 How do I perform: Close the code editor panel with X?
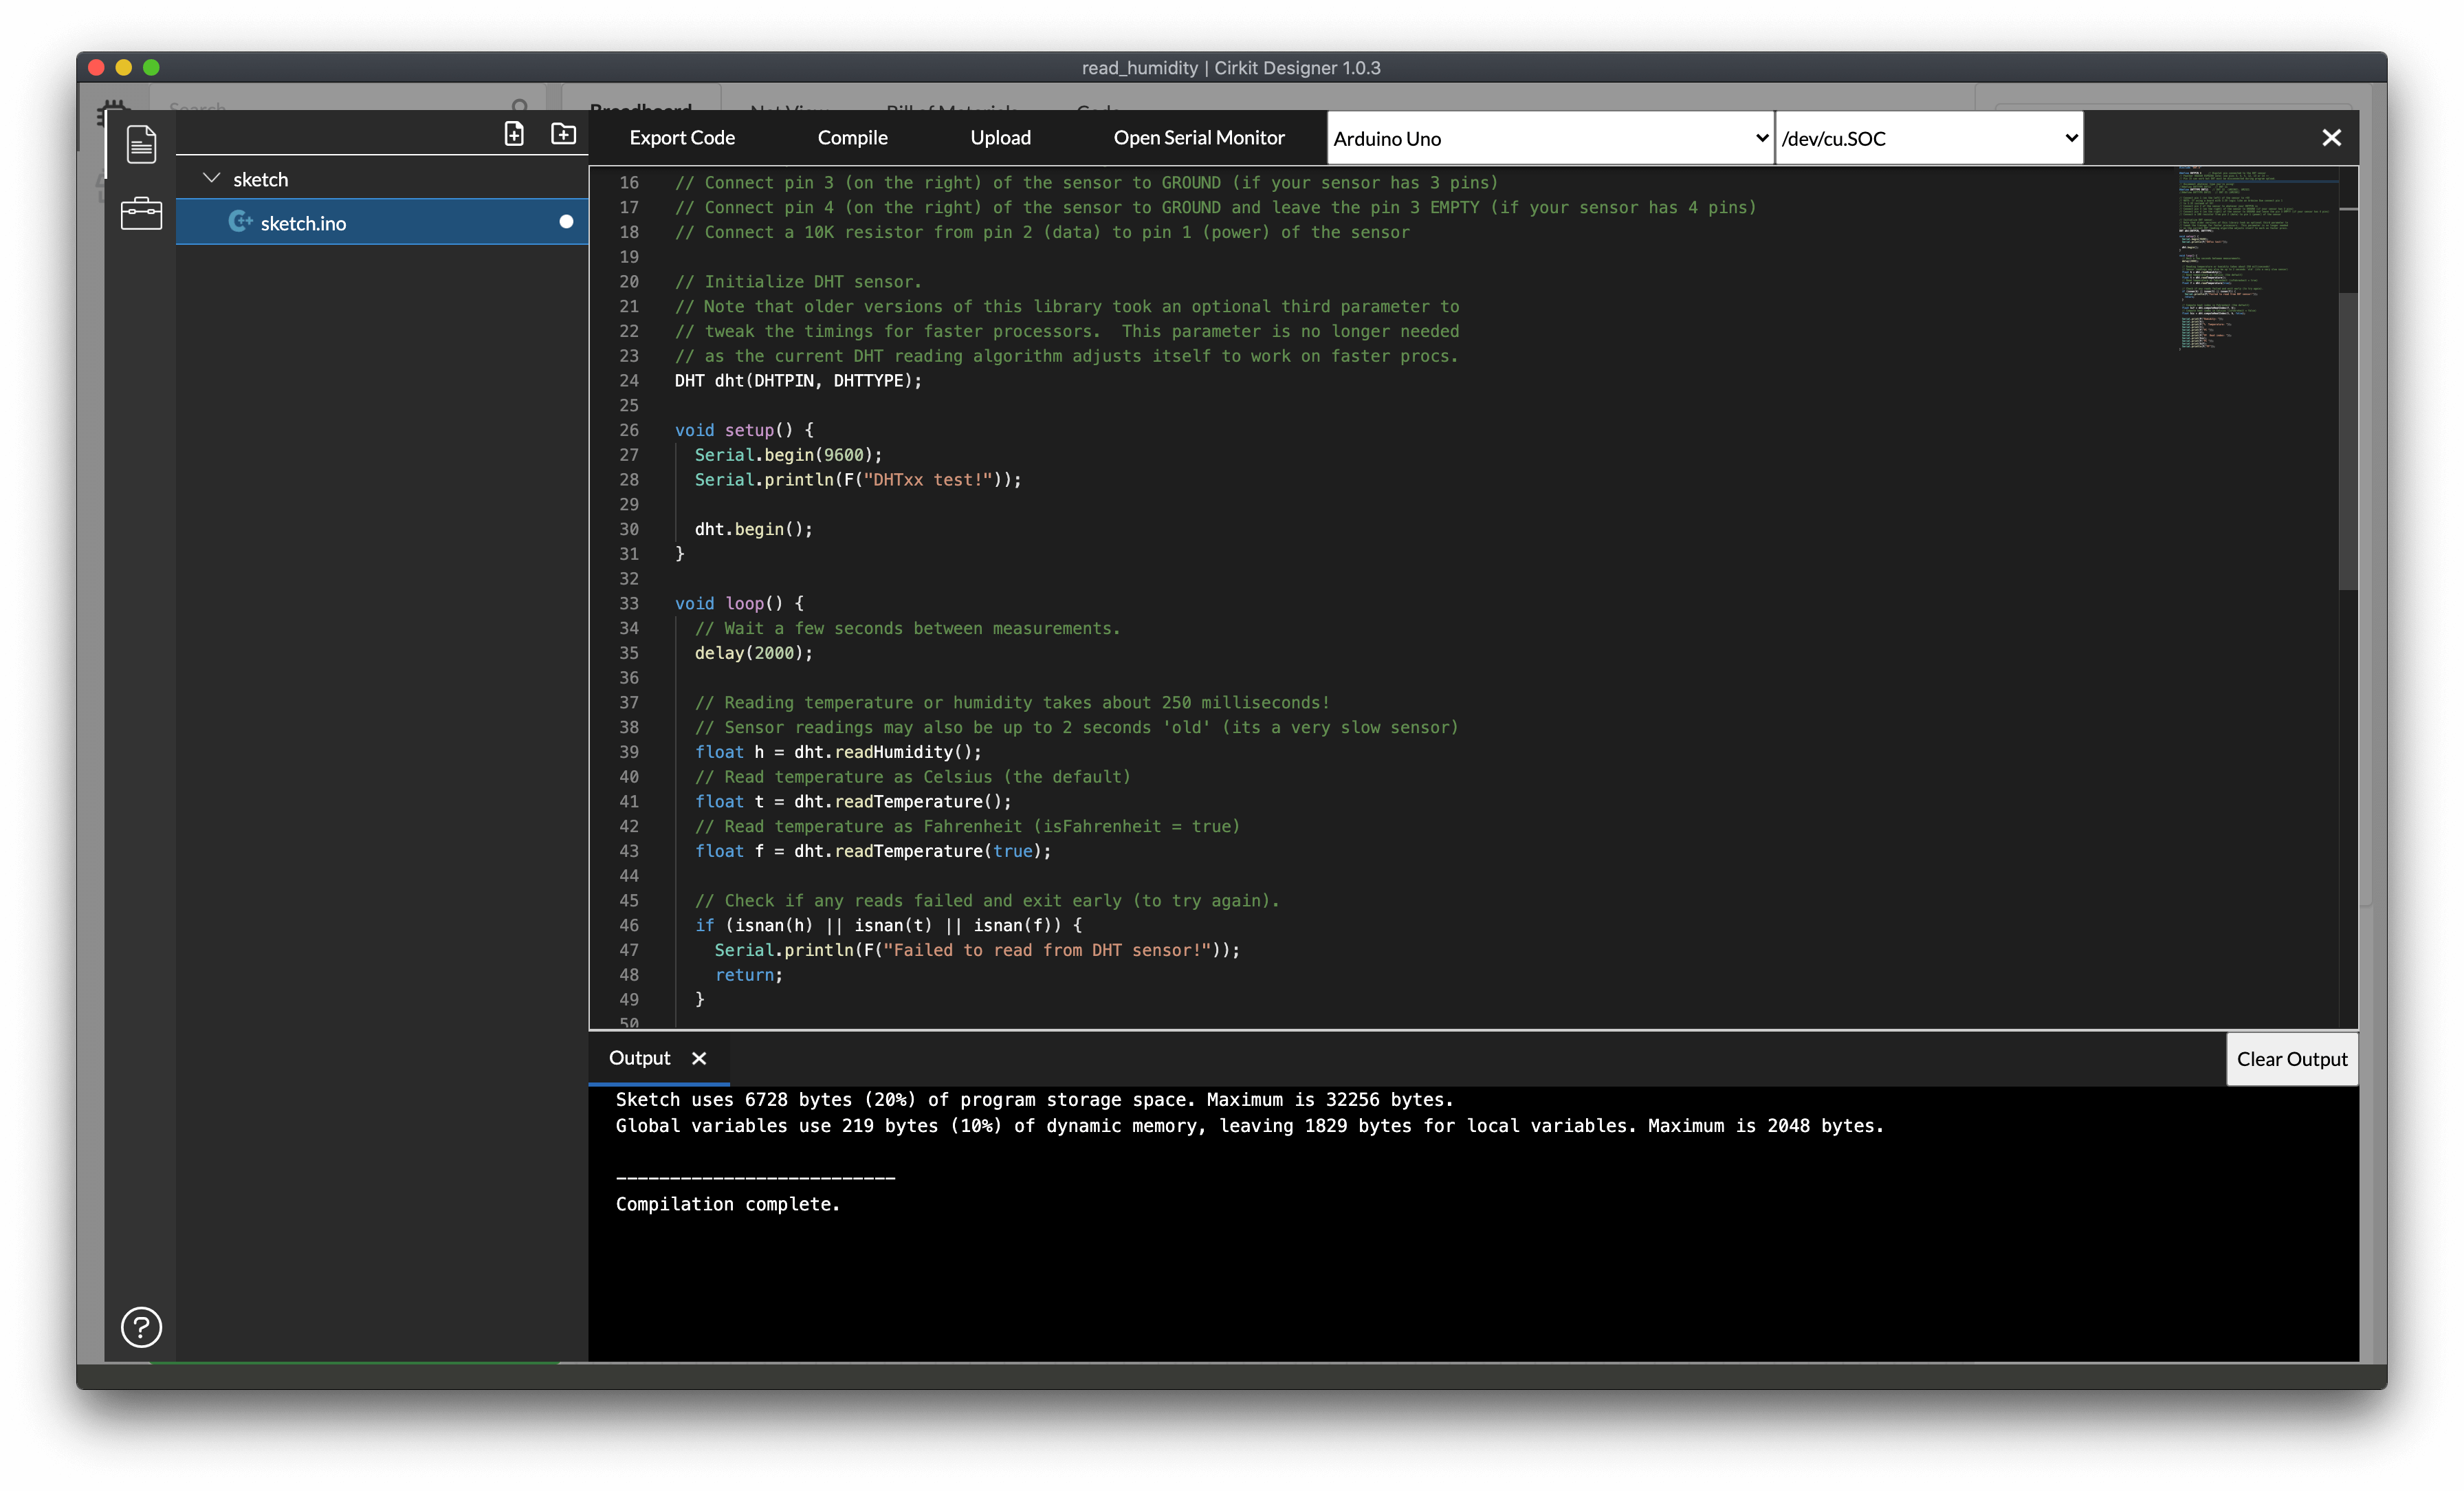(x=2331, y=138)
